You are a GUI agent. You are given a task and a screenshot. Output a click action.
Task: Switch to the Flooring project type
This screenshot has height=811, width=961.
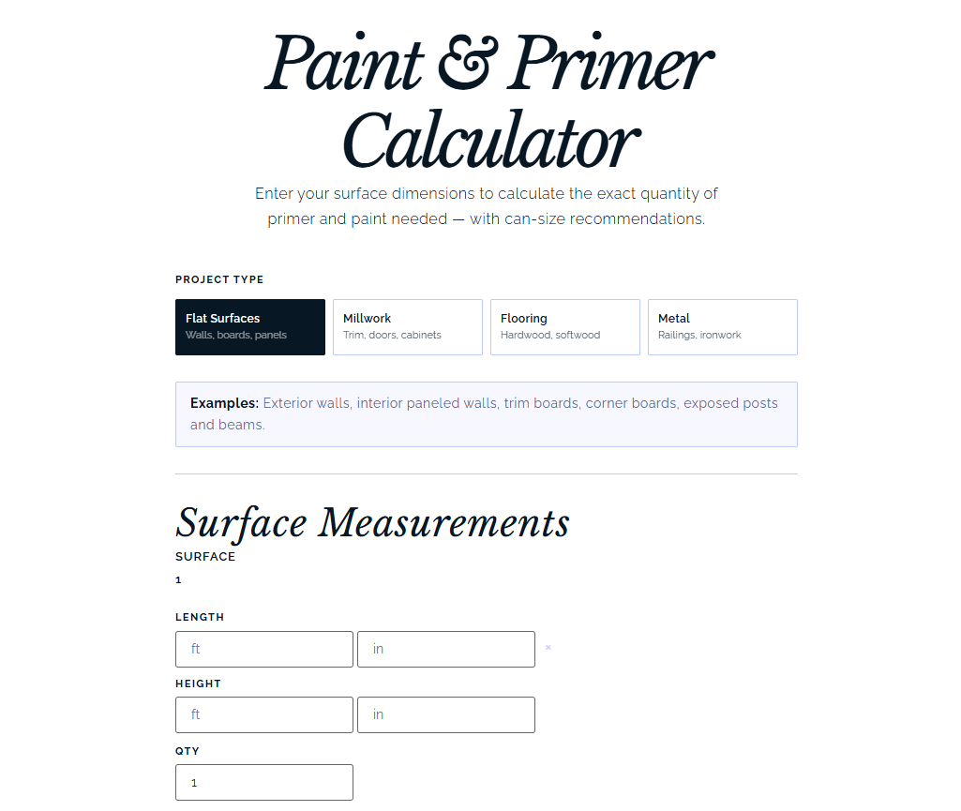point(565,327)
